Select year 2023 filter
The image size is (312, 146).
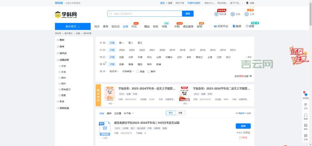click(x=132, y=50)
